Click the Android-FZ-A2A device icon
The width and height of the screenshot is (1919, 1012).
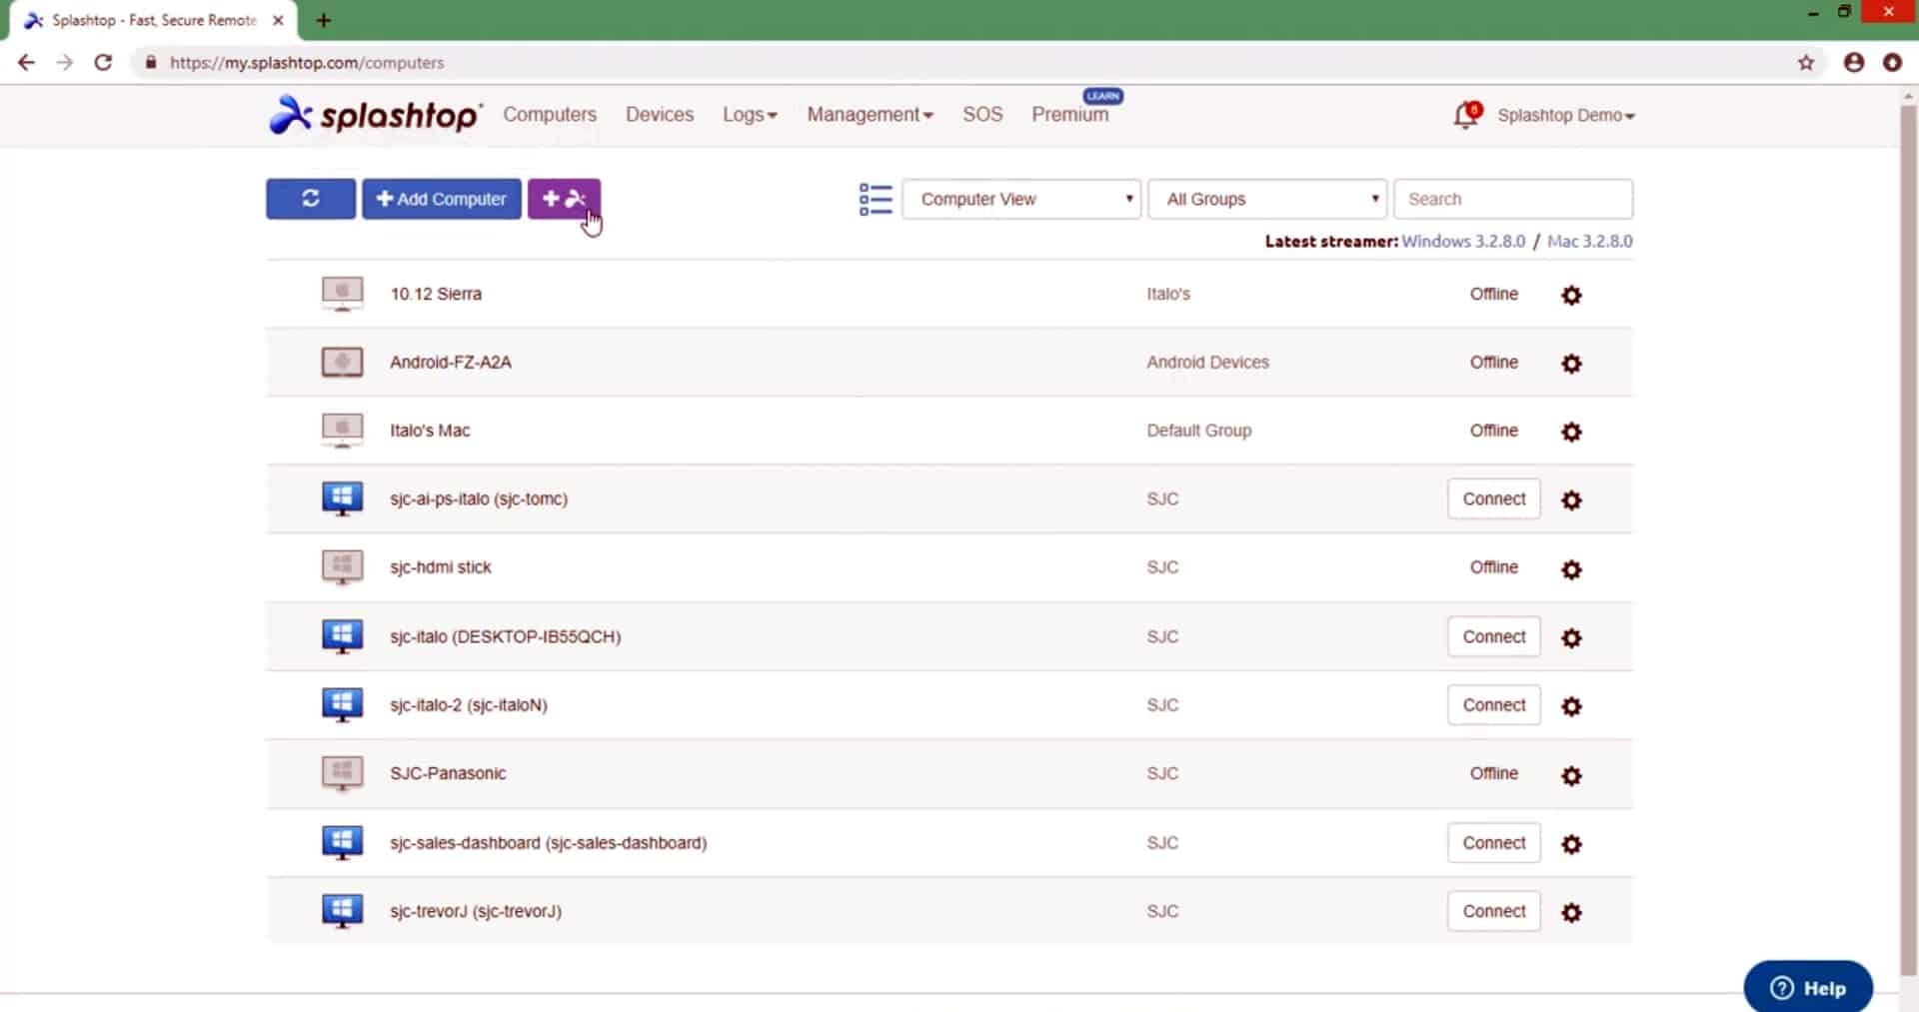point(342,362)
